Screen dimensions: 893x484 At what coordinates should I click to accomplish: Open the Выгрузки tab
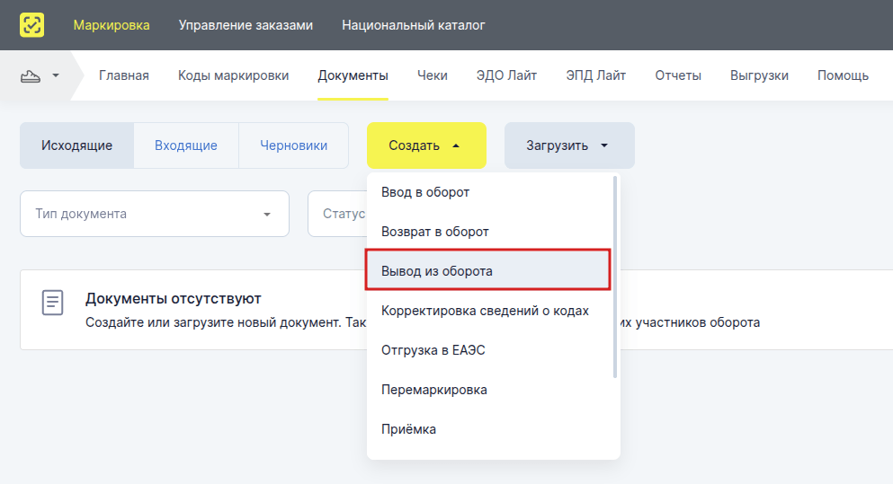759,75
